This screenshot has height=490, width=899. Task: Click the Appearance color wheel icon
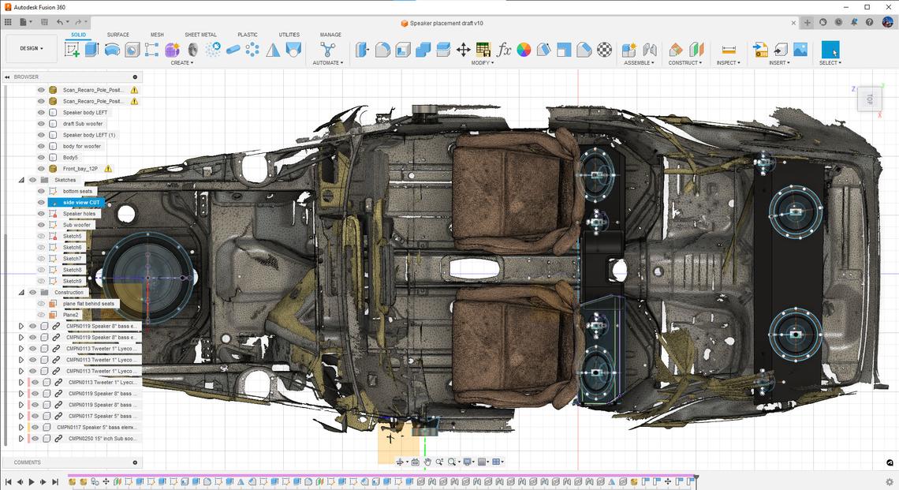(524, 50)
